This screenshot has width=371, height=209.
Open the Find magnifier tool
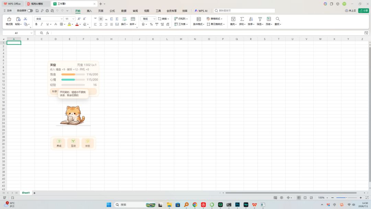coord(278,19)
